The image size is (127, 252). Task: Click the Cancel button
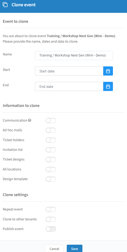[54, 248]
